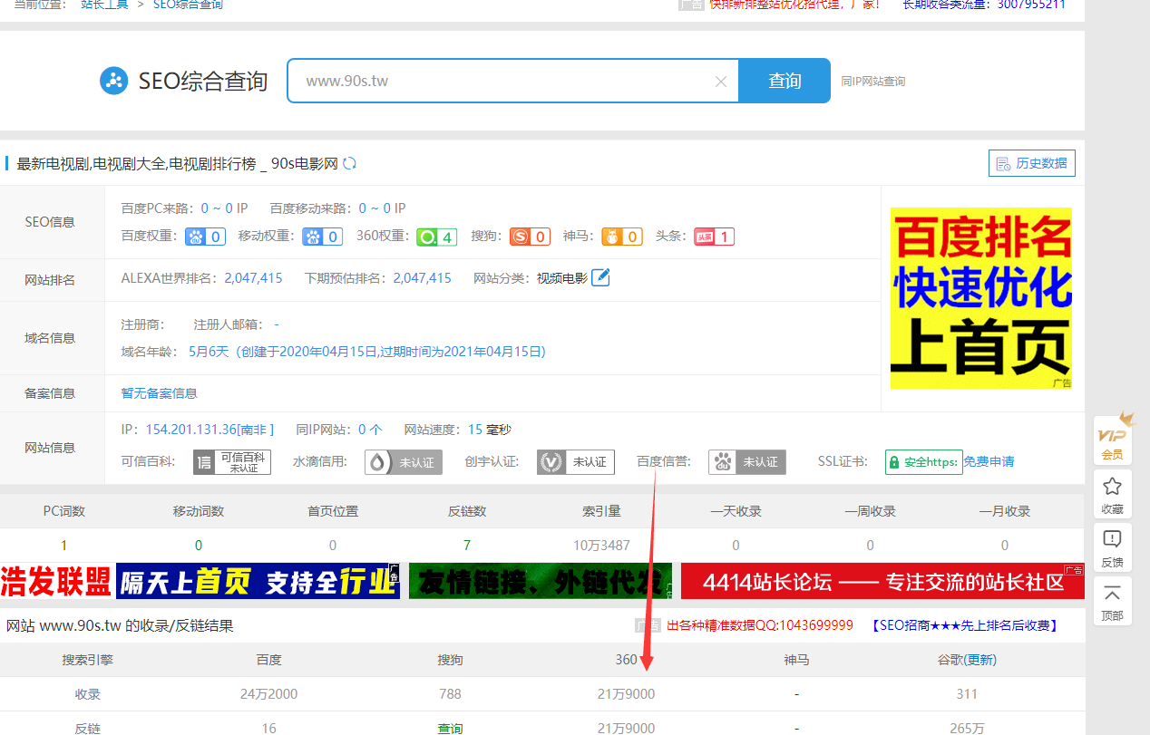Click the domain input containing www.90s.tw
Screen dimensions: 1150x735
click(513, 81)
